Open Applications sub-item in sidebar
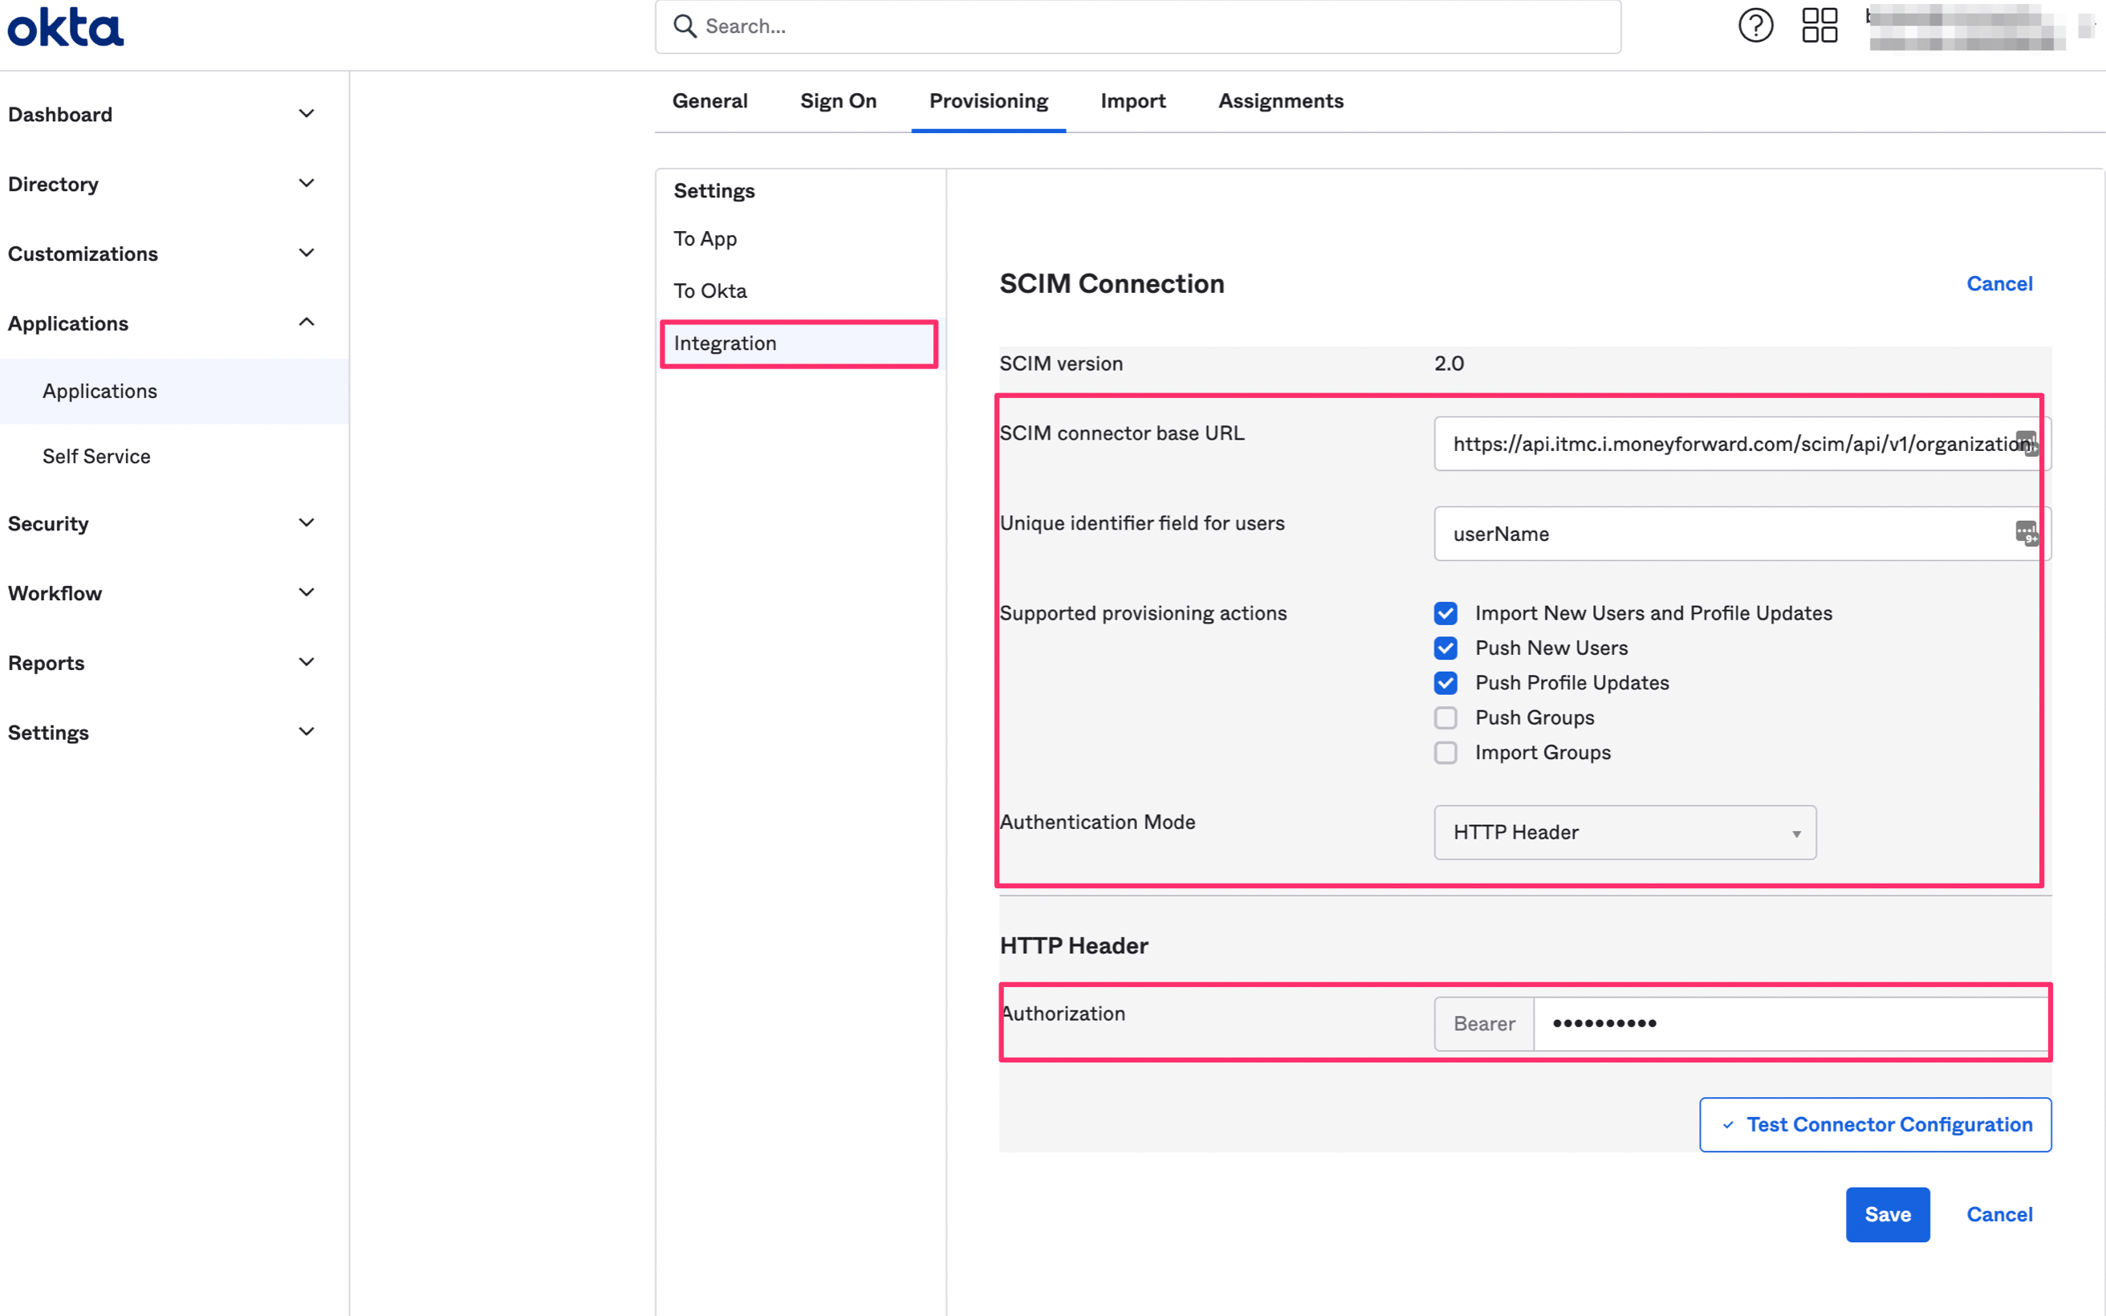This screenshot has width=2106, height=1316. pyautogui.click(x=174, y=391)
